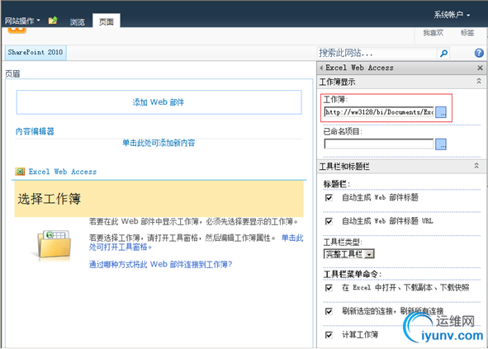Click the Excel Web Access part title link
The height and width of the screenshot is (349, 488).
tap(63, 172)
